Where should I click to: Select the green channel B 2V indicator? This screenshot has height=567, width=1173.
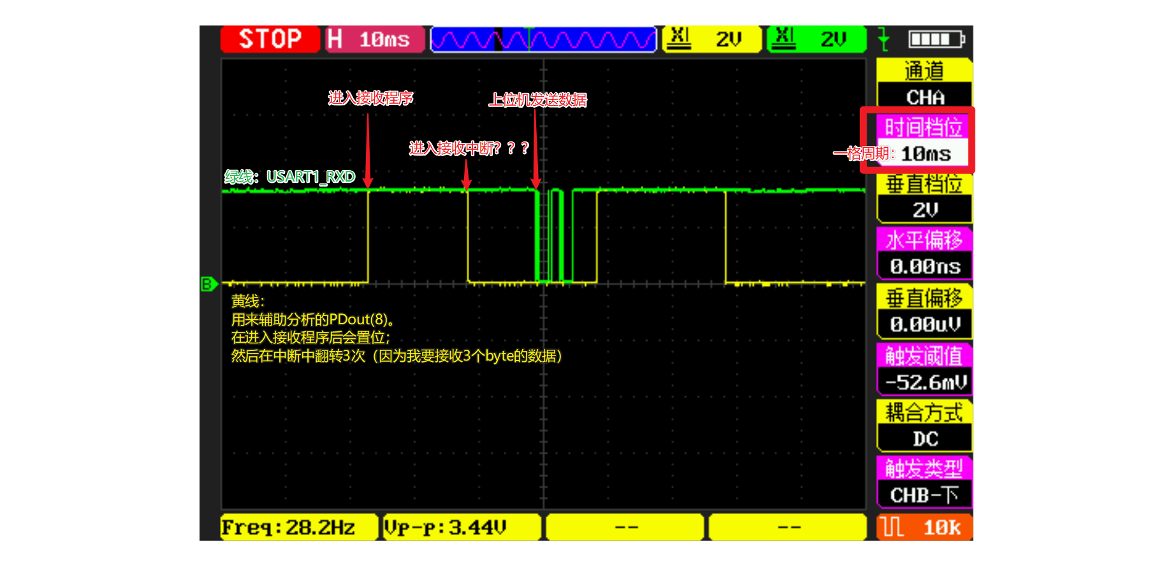(817, 39)
